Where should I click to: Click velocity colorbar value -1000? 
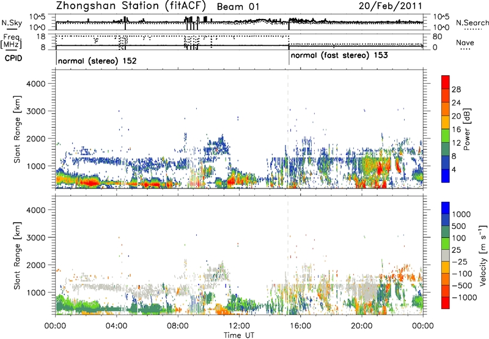(464, 297)
